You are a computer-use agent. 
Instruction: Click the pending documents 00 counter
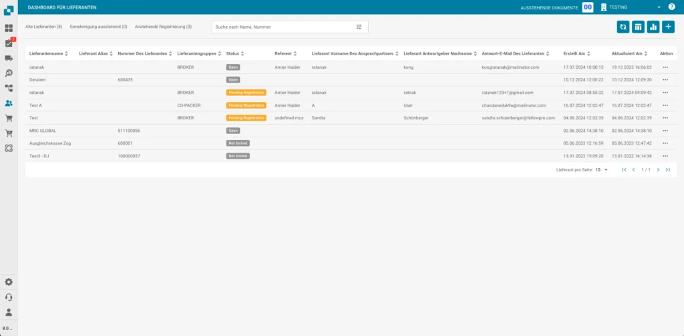[588, 7]
